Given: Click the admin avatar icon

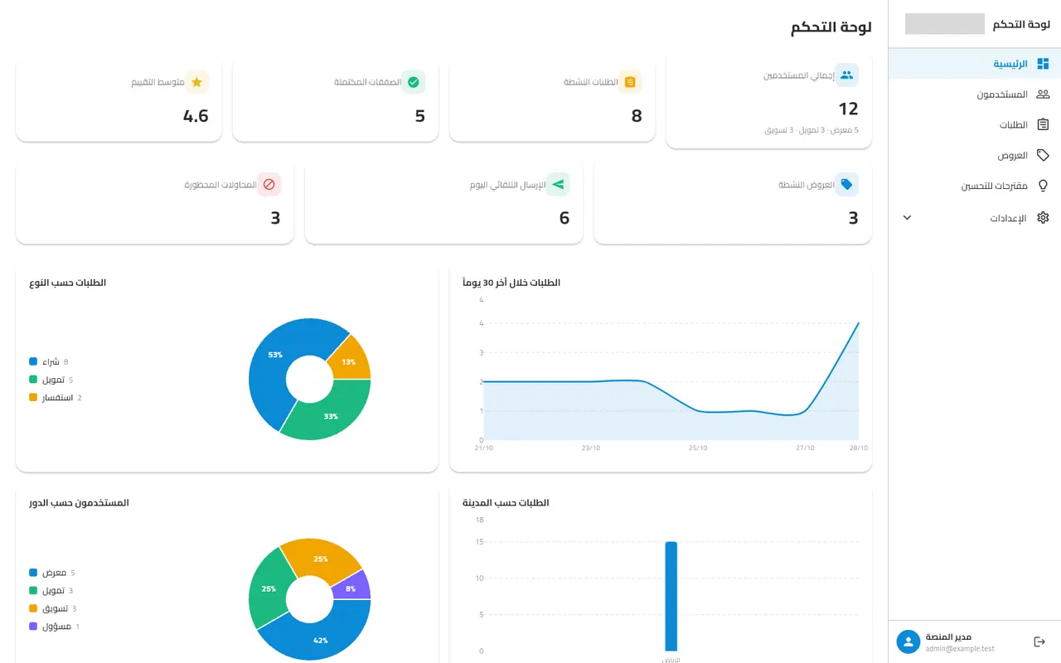Looking at the screenshot, I should 908,642.
